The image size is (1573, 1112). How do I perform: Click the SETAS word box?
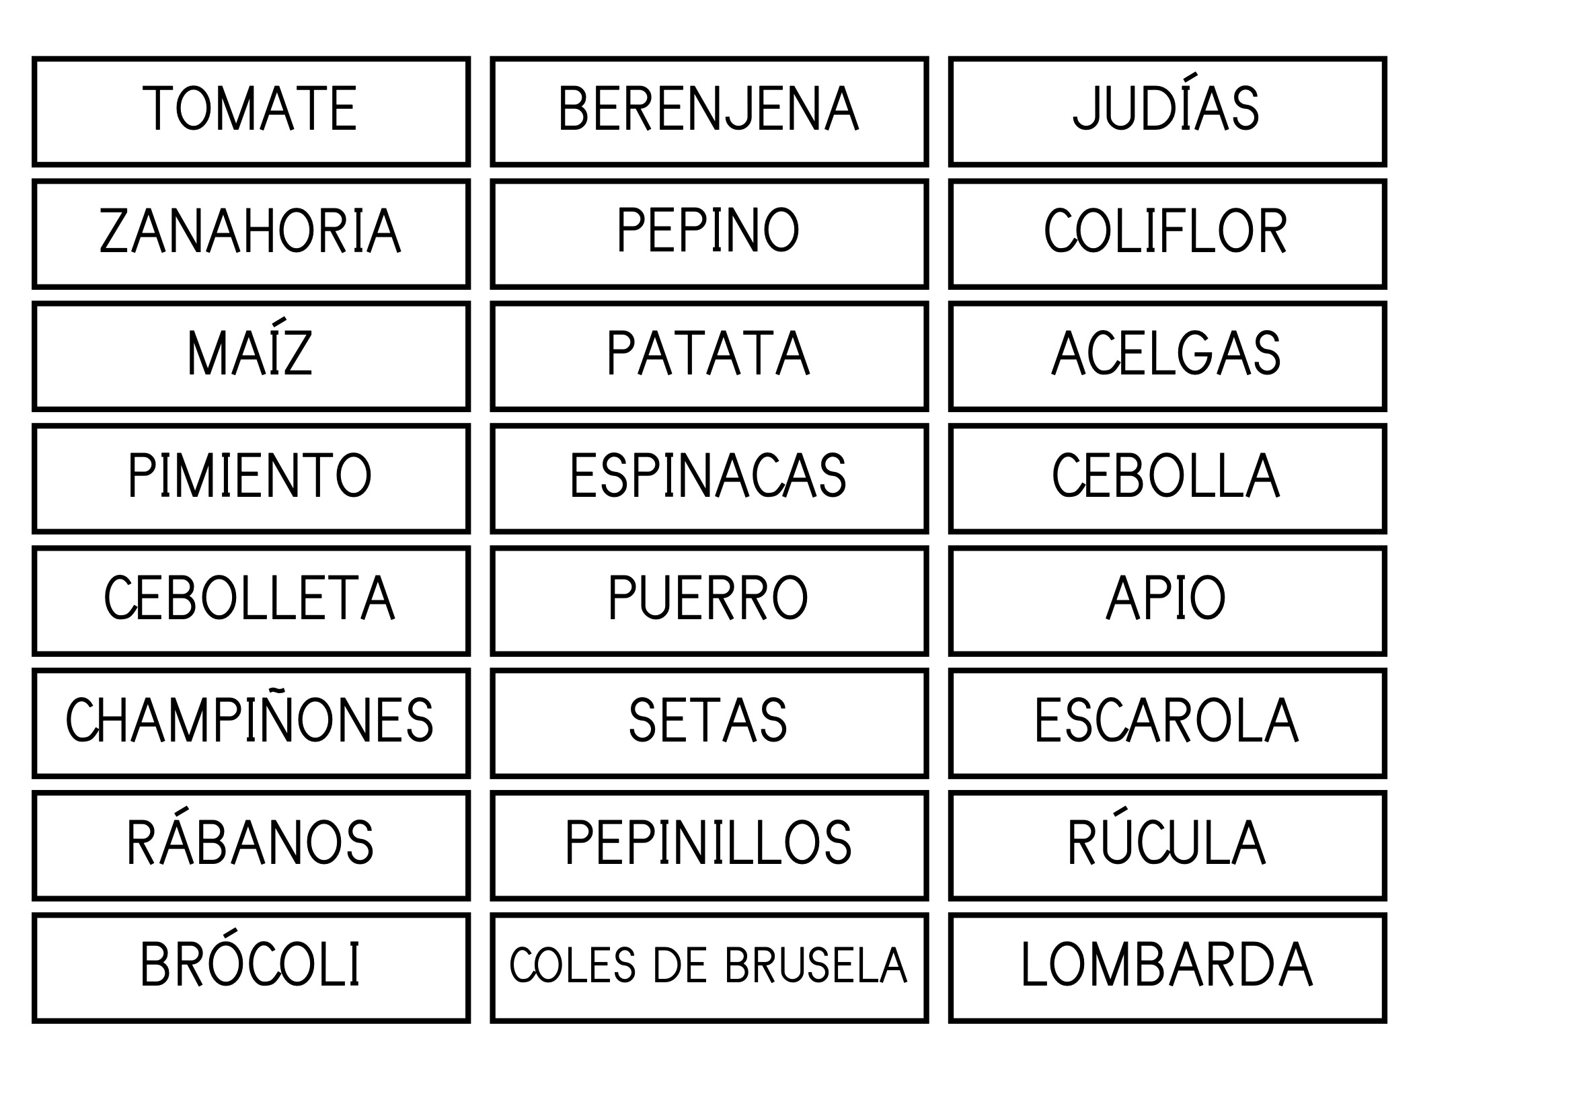709,723
